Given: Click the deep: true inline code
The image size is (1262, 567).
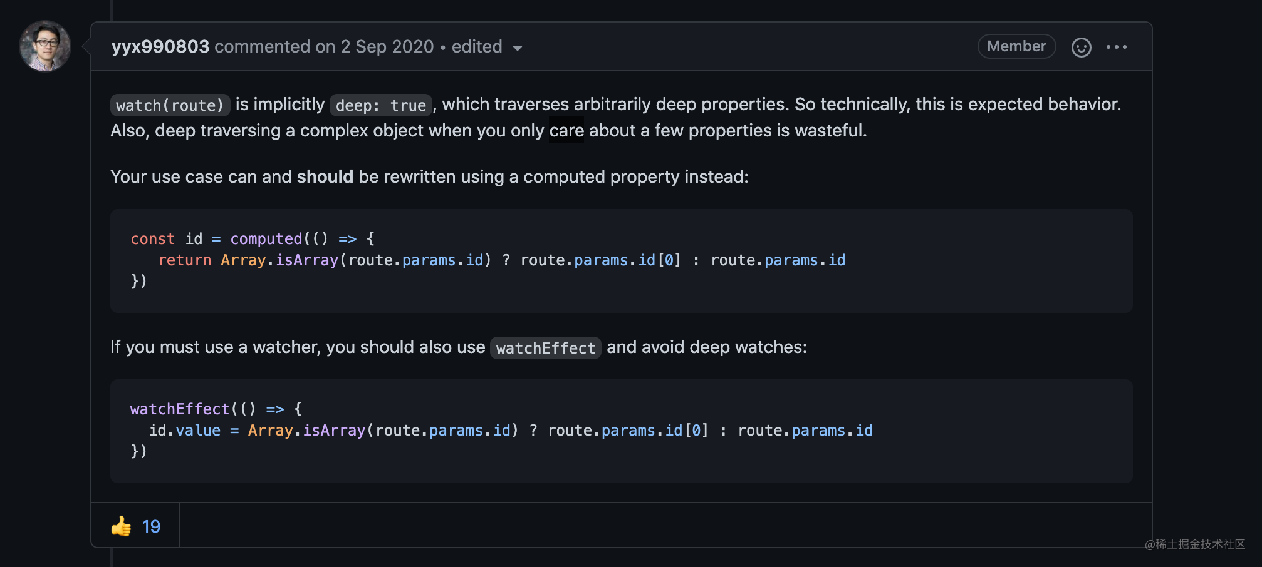Looking at the screenshot, I should tap(381, 105).
